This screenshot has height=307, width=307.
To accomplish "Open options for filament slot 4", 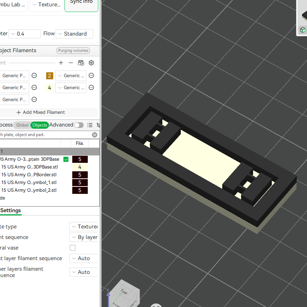I will (91, 87).
